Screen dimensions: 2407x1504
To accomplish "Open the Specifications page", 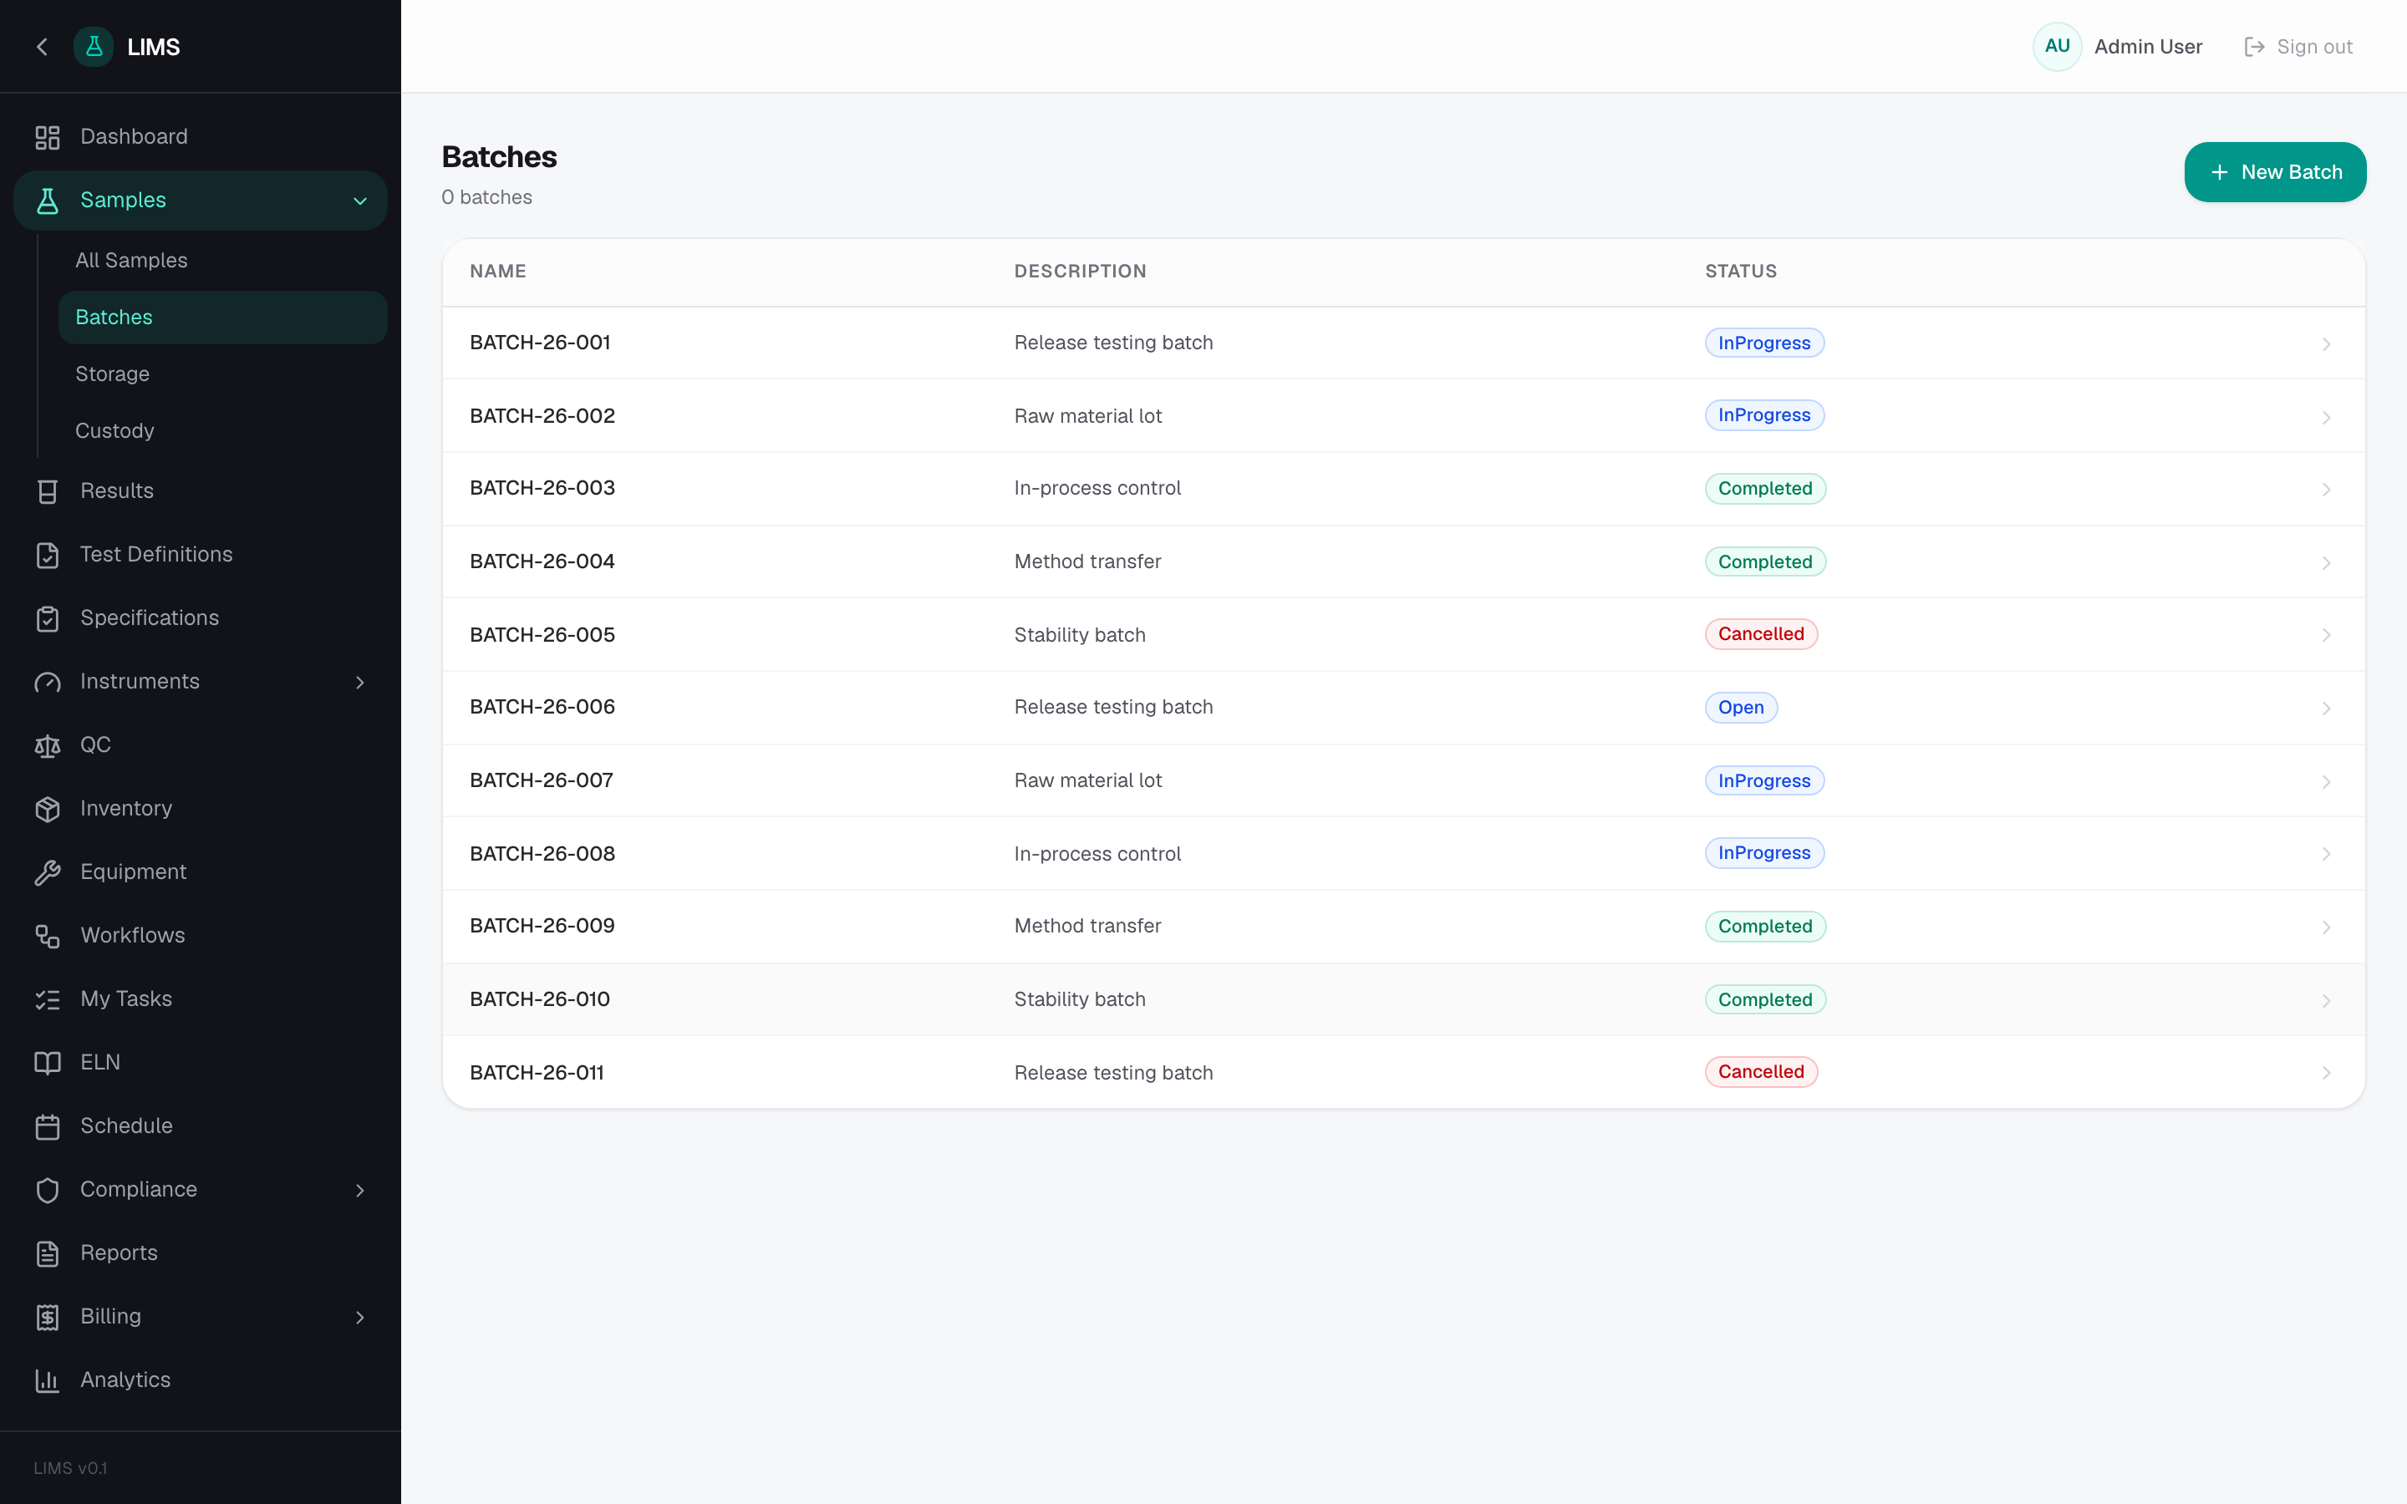I will pyautogui.click(x=200, y=618).
